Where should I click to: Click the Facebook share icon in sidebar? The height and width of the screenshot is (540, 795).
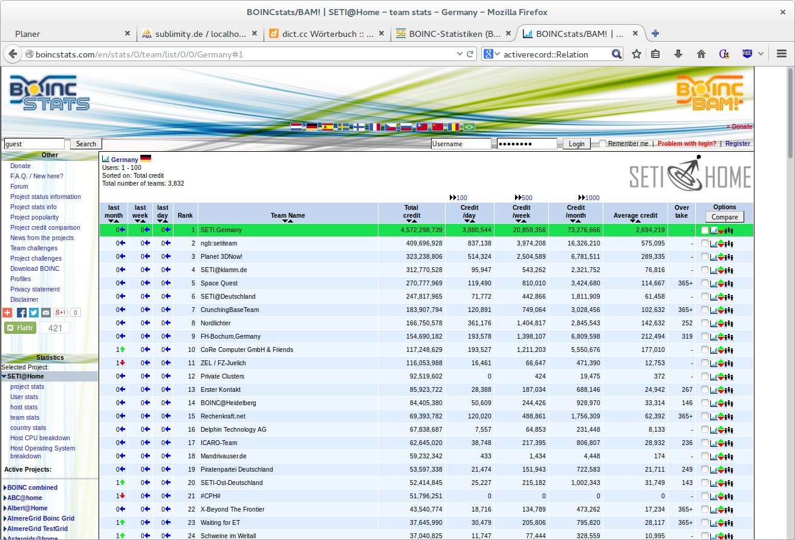coord(21,313)
